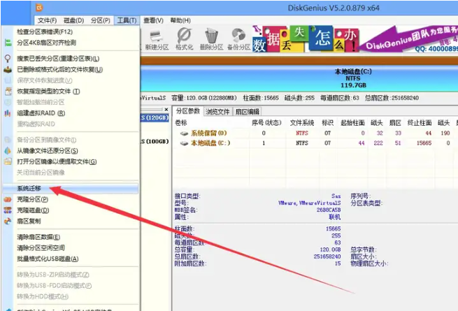Image resolution: width=458 pixels, height=311 pixels.
Task: Select the (120GB) disk tree entry
Action: tap(155, 117)
